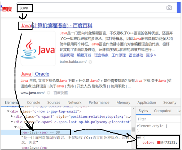The height and width of the screenshot is (150, 182).
Task: Click the blue Baidu search button
Action: tap(179, 8)
